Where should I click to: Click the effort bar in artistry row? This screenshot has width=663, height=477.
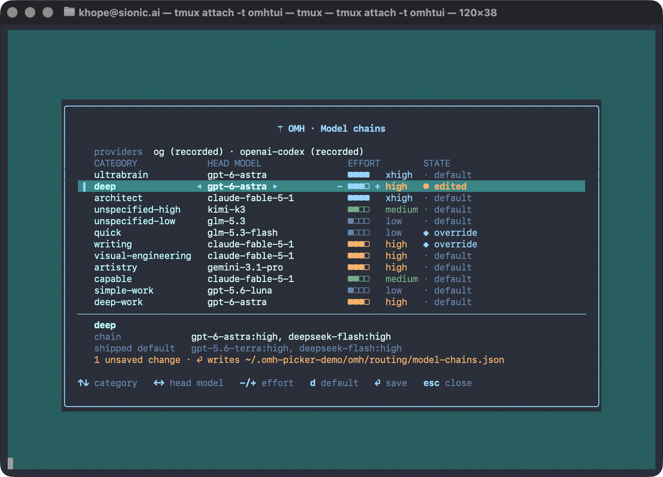pos(358,267)
